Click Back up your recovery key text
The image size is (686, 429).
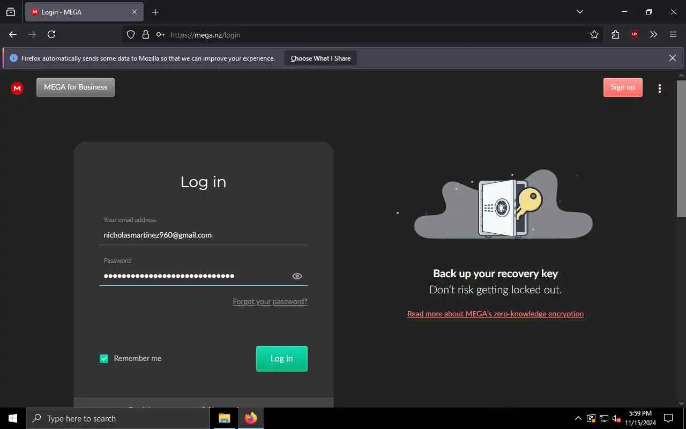click(x=495, y=273)
